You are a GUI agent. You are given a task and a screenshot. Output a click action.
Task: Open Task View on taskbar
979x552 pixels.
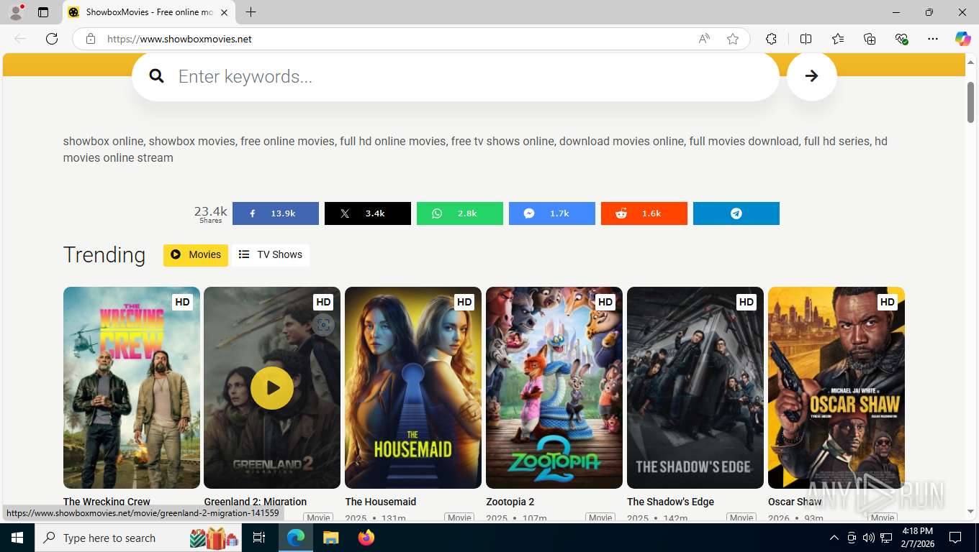click(259, 538)
